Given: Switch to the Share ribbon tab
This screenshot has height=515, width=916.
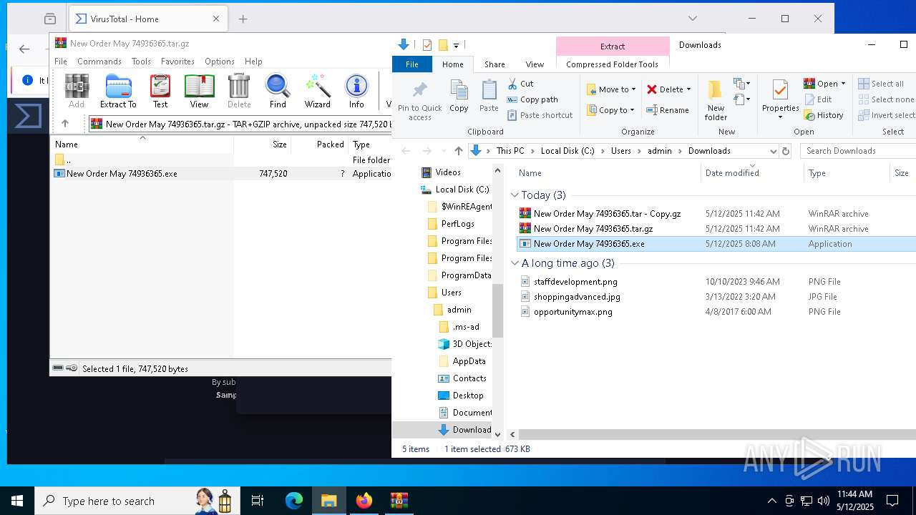Looking at the screenshot, I should (494, 64).
